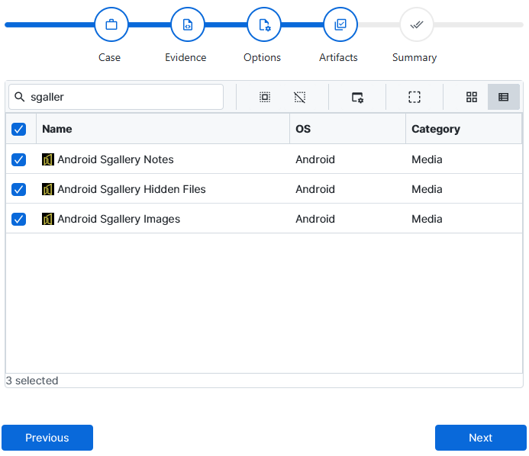
Task: Open artifact options settings icon
Action: coord(357,97)
